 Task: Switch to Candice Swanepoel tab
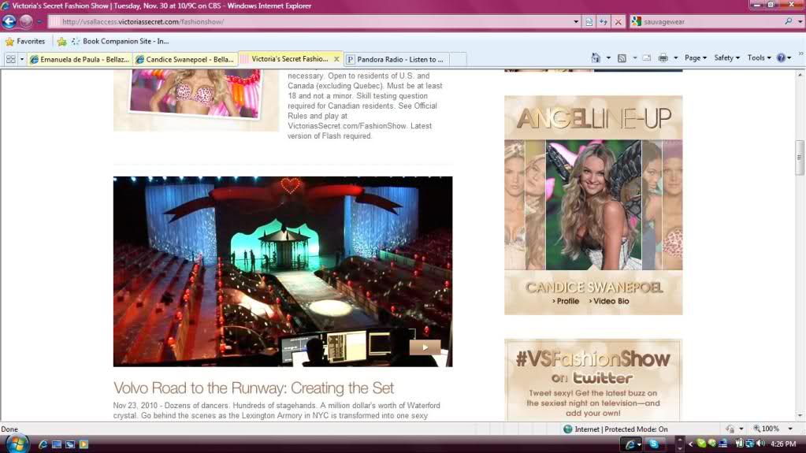click(185, 60)
